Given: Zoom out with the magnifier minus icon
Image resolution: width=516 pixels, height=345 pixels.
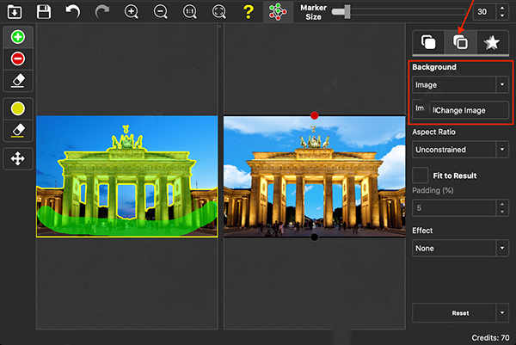Looking at the screenshot, I should (161, 12).
